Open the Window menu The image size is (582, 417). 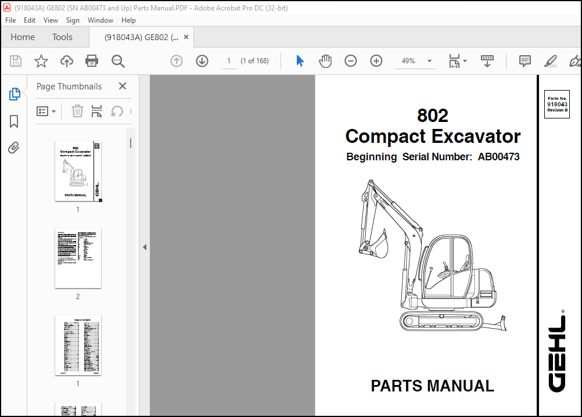[100, 20]
